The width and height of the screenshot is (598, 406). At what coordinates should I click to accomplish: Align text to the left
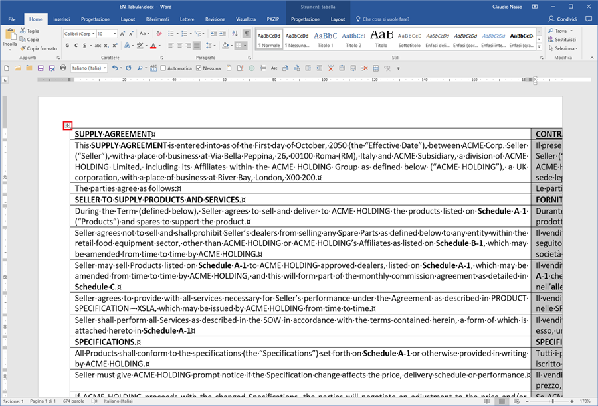171,46
